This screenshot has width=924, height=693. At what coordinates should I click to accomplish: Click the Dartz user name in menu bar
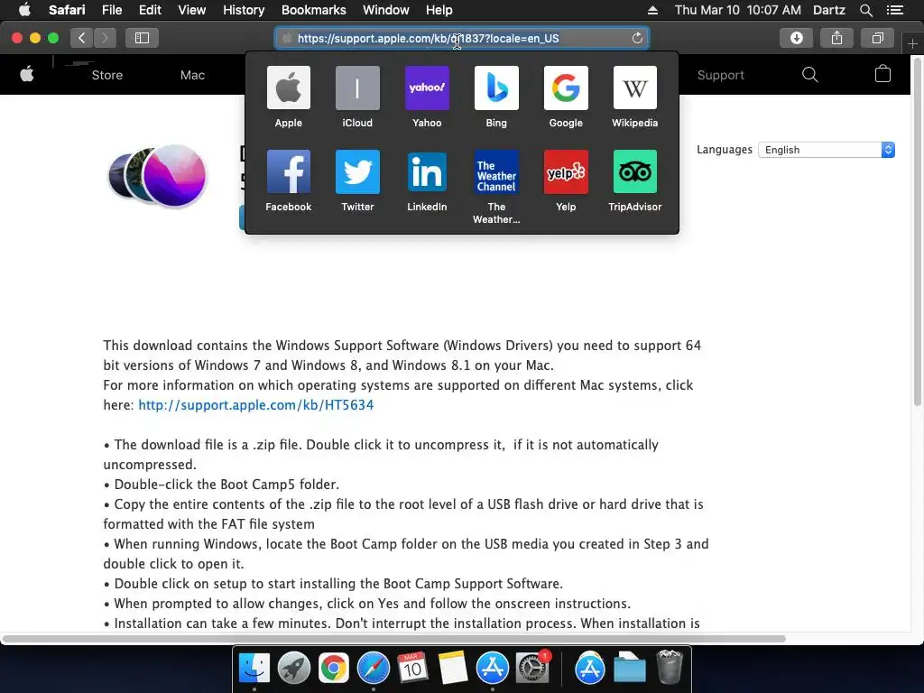coord(828,10)
